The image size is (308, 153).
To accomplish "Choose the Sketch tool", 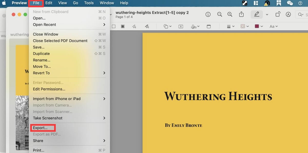I will 134,26.
